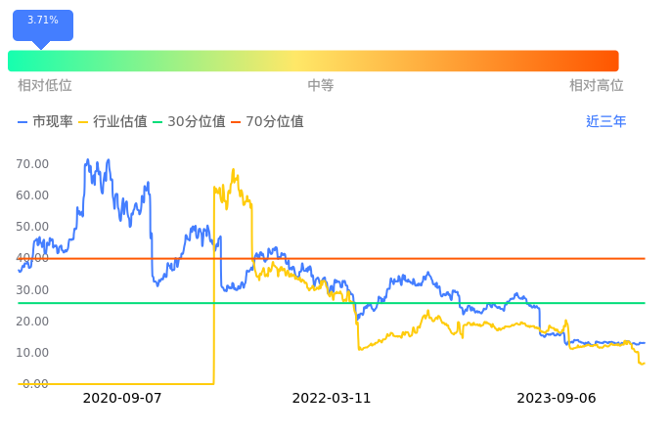
Task: Open the 近三年 time range selector
Action: 606,122
